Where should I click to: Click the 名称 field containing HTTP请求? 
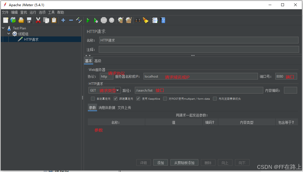pyautogui.click(x=199, y=40)
